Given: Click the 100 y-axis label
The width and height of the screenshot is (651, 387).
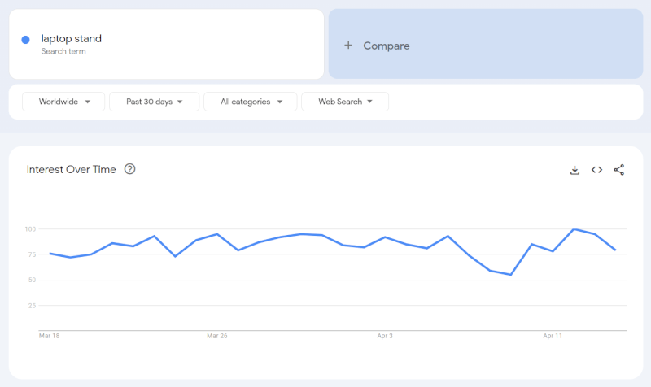Looking at the screenshot, I should 30,229.
